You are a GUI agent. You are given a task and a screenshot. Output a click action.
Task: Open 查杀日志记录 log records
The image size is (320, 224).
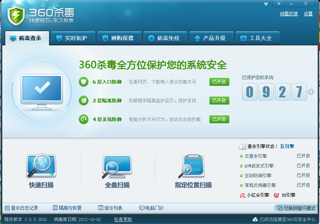coord(21,208)
